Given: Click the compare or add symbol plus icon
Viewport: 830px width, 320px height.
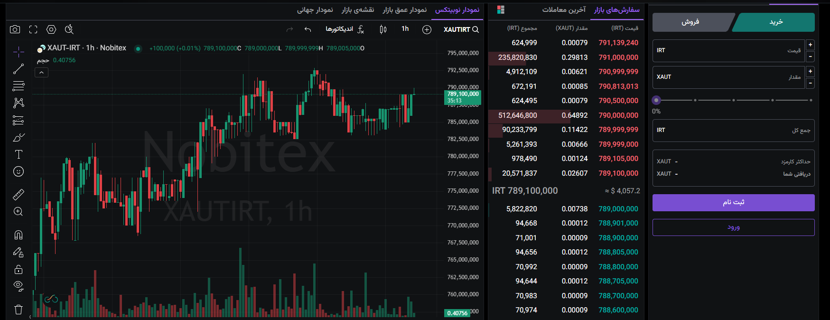Looking at the screenshot, I should (427, 29).
